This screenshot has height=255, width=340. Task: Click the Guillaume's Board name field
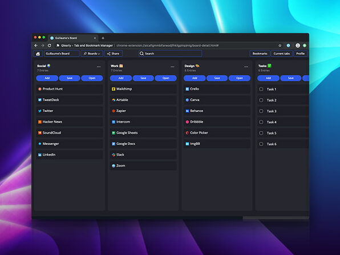(62, 54)
